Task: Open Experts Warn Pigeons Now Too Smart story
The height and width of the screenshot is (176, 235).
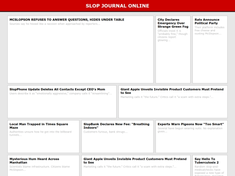Action: pos(191,124)
